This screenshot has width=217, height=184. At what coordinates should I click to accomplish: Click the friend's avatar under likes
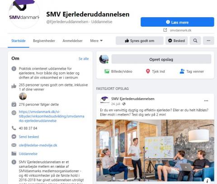pyautogui.click(x=23, y=96)
